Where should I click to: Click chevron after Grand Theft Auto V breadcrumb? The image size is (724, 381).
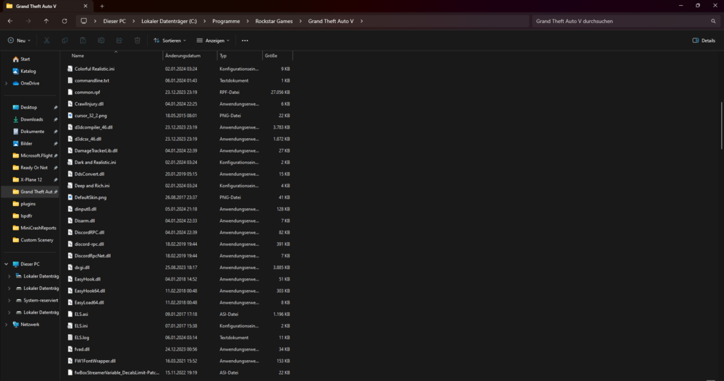361,21
